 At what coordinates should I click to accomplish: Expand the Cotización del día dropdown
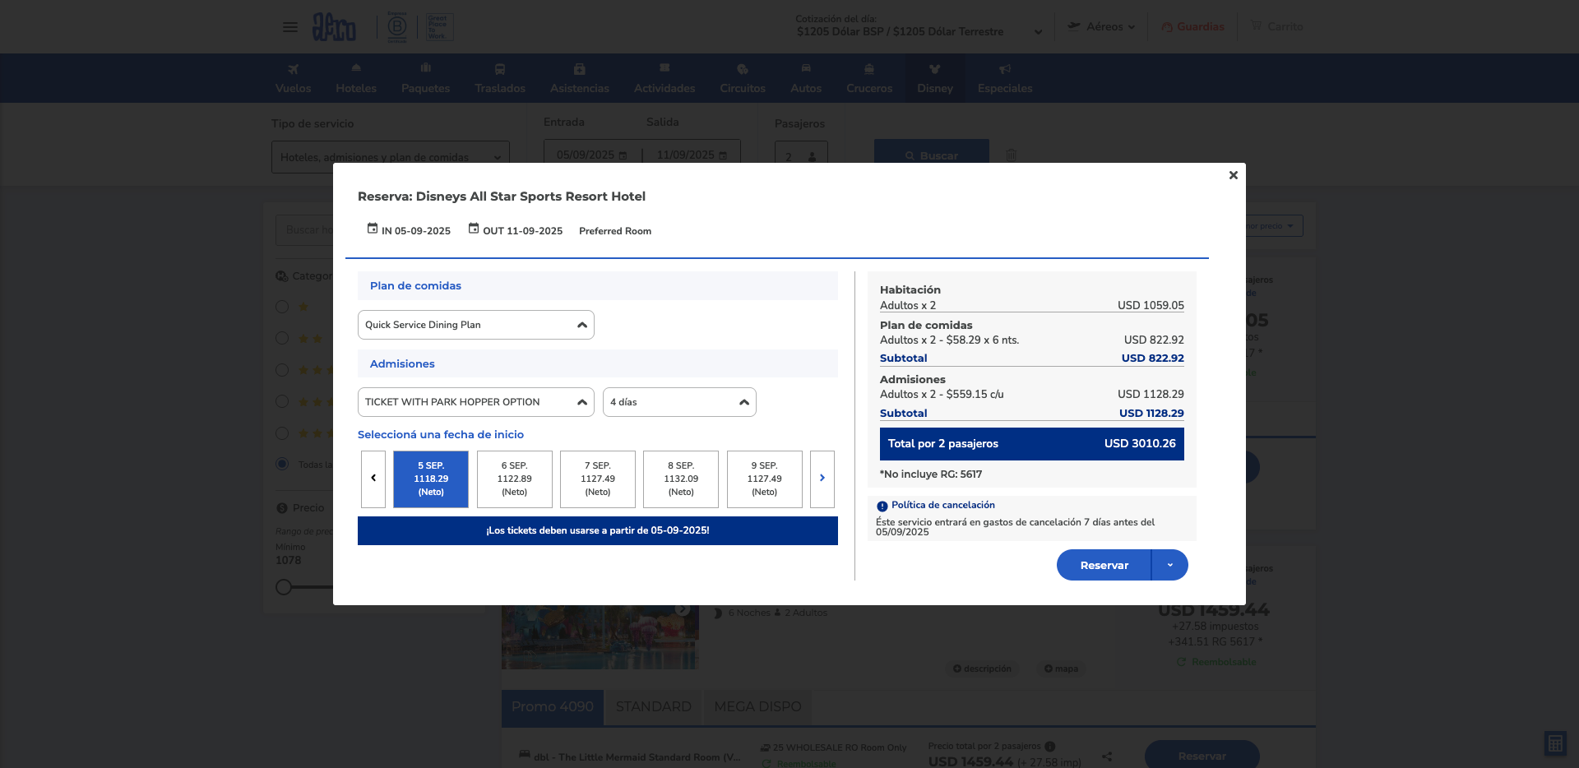(x=1038, y=32)
